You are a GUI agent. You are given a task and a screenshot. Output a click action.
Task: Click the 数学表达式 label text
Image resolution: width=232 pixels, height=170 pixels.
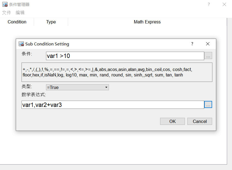click(x=34, y=95)
